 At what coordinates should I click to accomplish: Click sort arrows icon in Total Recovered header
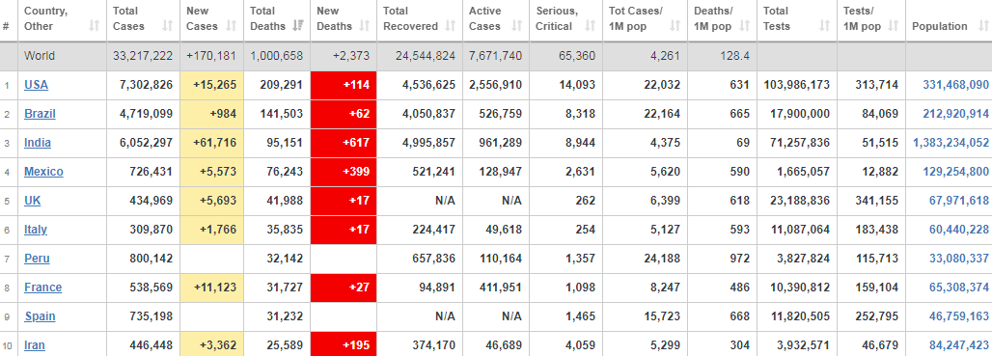(451, 26)
